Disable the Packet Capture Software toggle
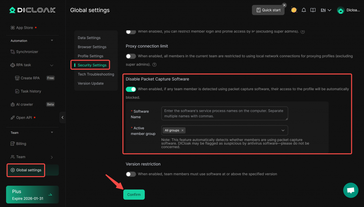The width and height of the screenshot is (364, 207). pos(131,89)
